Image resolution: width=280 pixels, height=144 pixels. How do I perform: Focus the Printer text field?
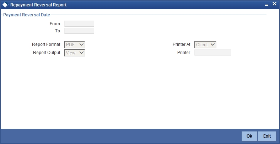[213, 53]
